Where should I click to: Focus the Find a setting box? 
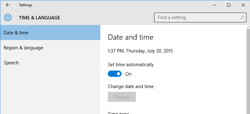click(x=200, y=17)
